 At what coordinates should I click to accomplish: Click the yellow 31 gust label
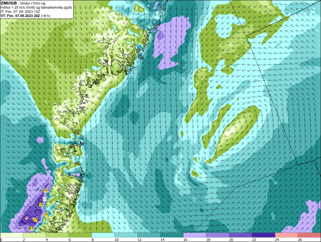[40, 204]
